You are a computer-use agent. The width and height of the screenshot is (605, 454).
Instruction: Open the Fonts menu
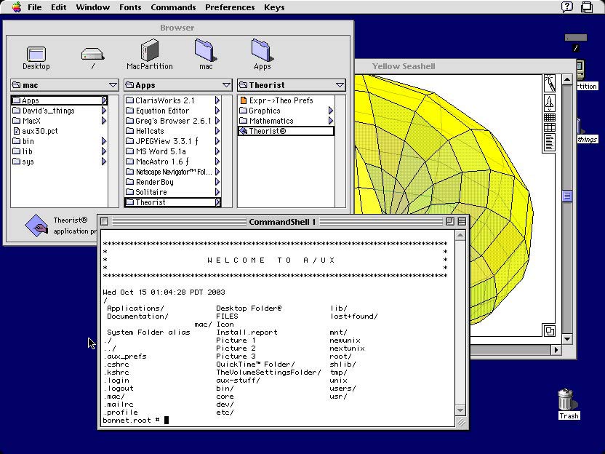(x=130, y=7)
